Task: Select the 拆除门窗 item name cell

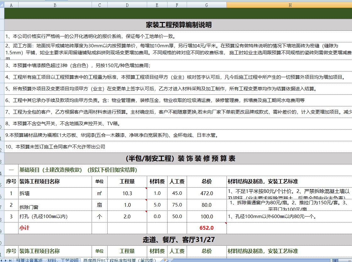Action: click(x=55, y=205)
